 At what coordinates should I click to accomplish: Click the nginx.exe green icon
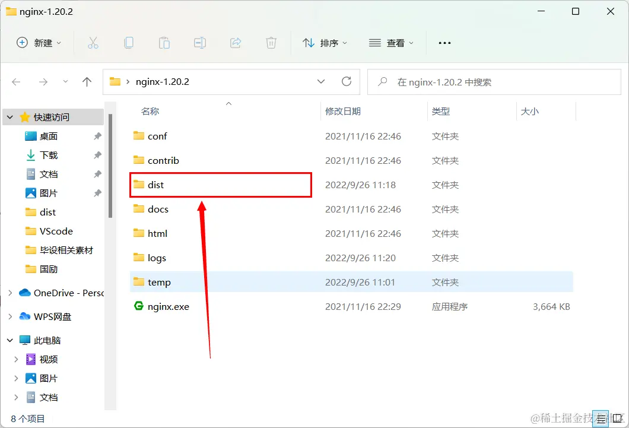tap(139, 306)
